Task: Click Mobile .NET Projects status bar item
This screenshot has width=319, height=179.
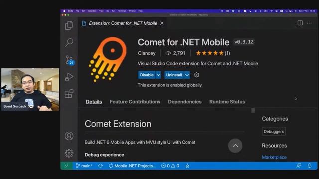Action: pos(132,166)
